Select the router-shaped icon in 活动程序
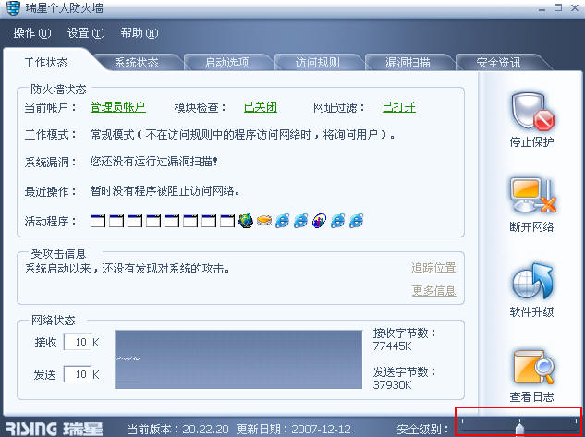The width and height of the screenshot is (585, 437). [x=264, y=221]
